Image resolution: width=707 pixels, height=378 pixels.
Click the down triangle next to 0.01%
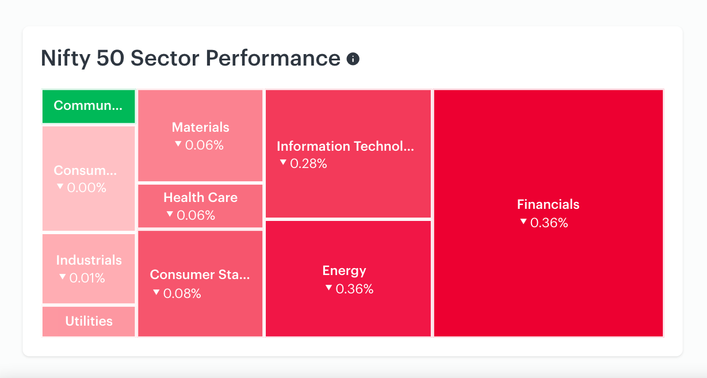click(63, 277)
